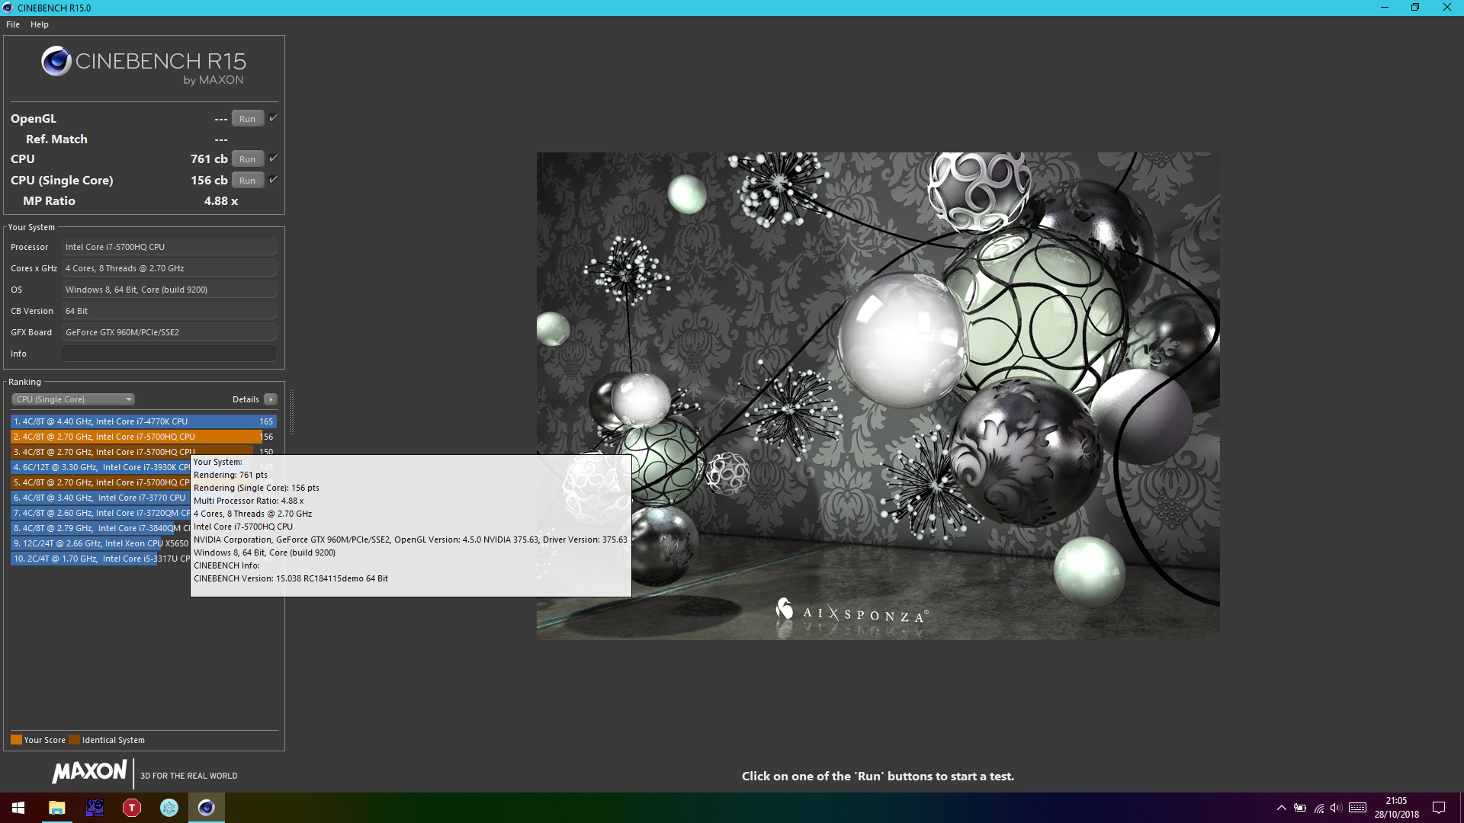Open the volume speaker tray icon
Viewport: 1464px width, 823px height.
click(x=1336, y=808)
